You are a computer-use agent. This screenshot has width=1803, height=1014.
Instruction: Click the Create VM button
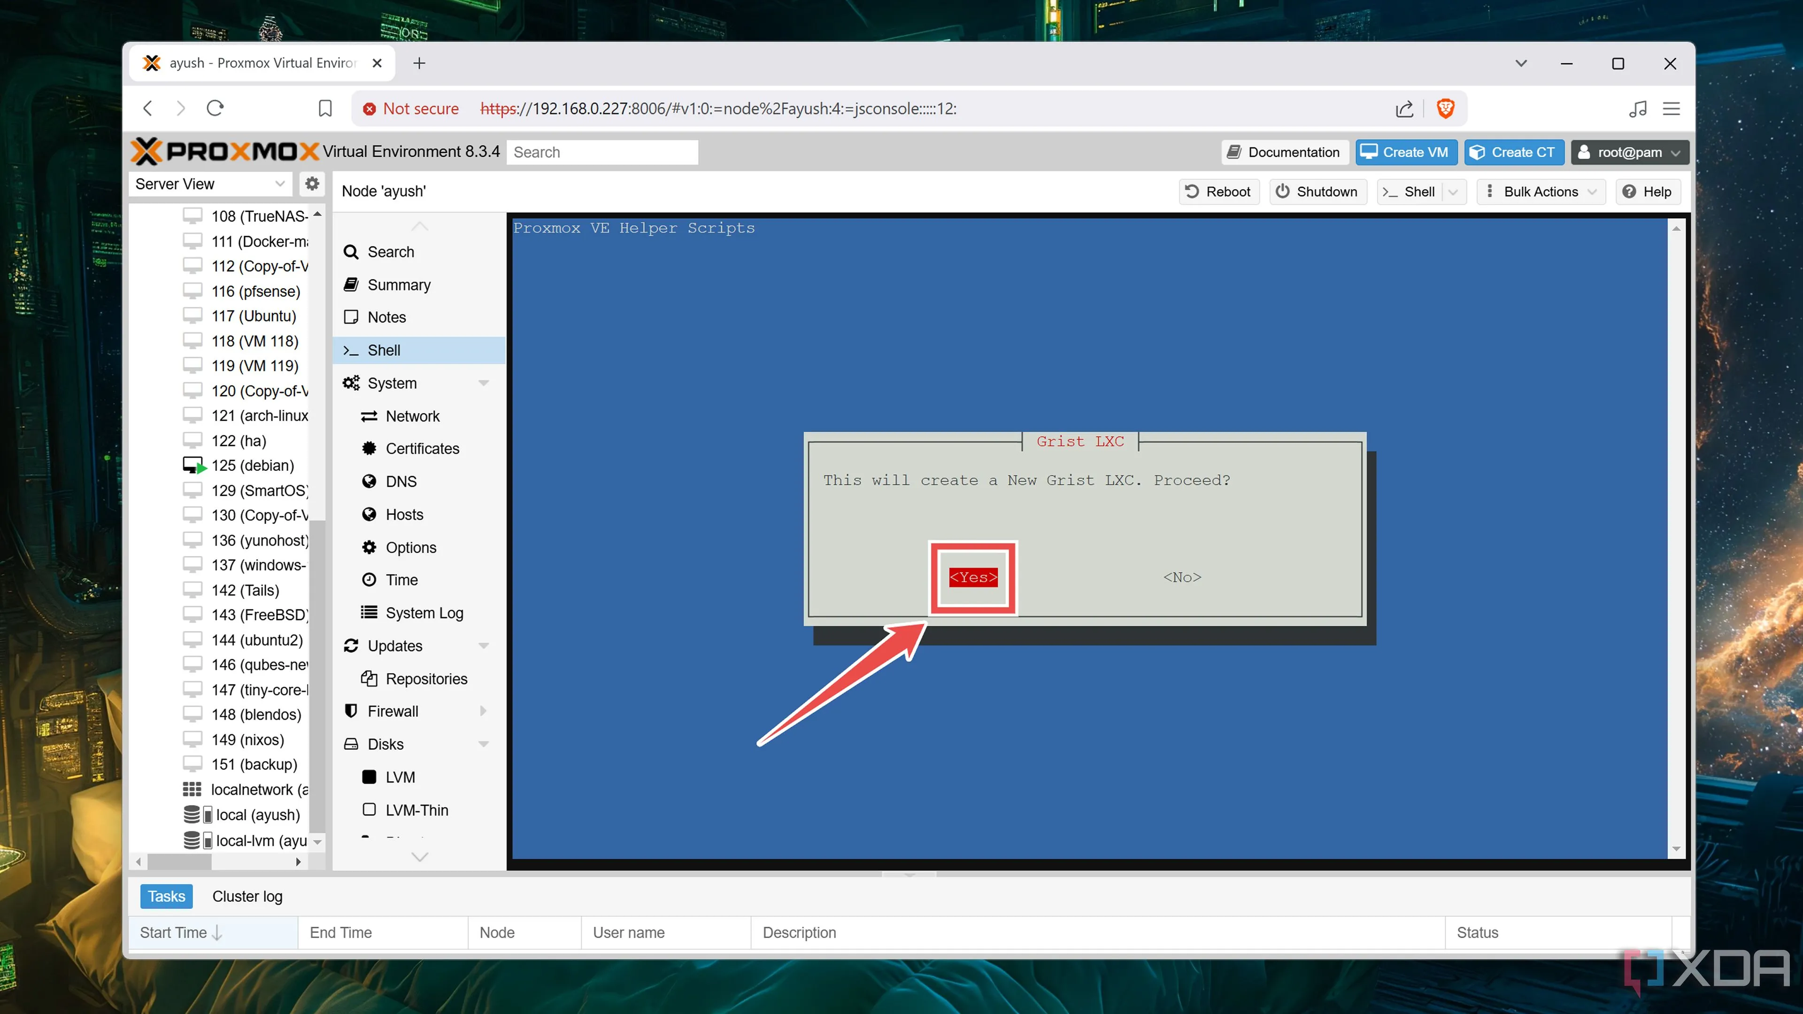coord(1406,153)
